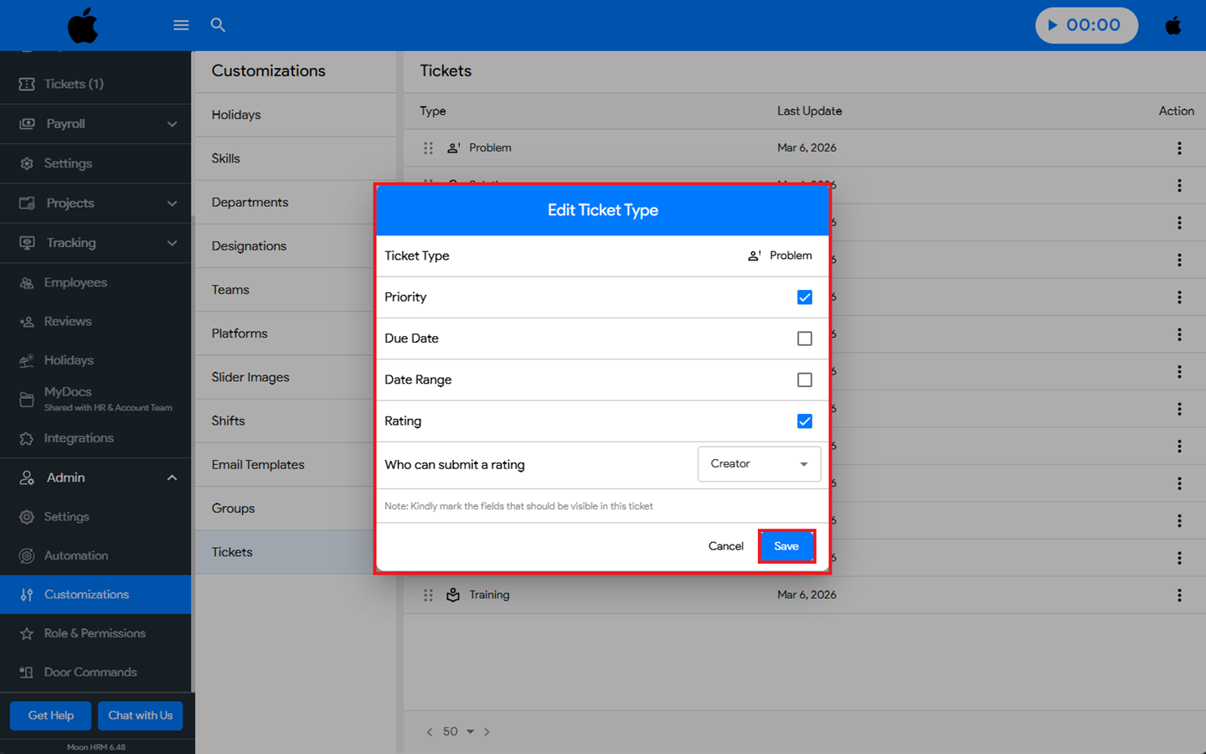
Task: Check the Date Range checkbox
Action: (804, 380)
